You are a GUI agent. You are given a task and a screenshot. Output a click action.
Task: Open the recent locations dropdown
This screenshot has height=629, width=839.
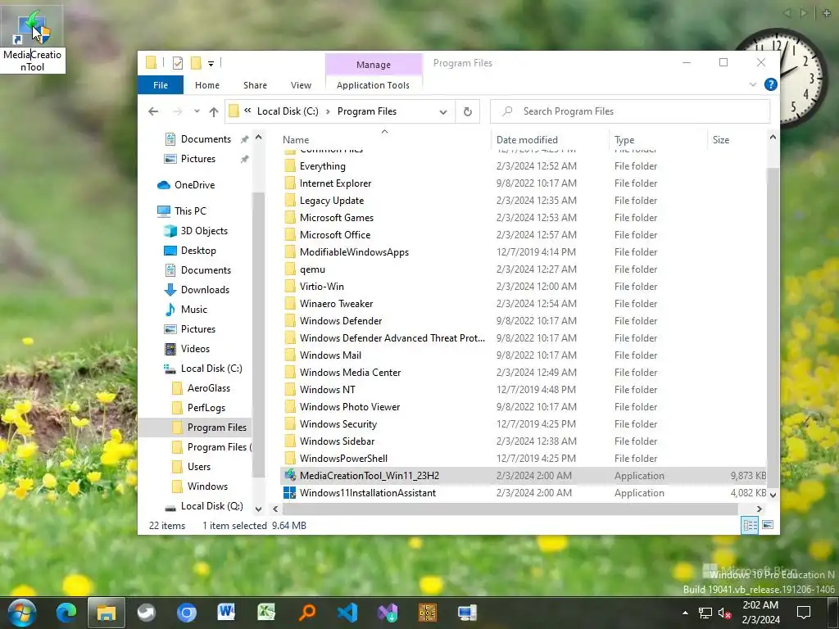click(x=197, y=111)
